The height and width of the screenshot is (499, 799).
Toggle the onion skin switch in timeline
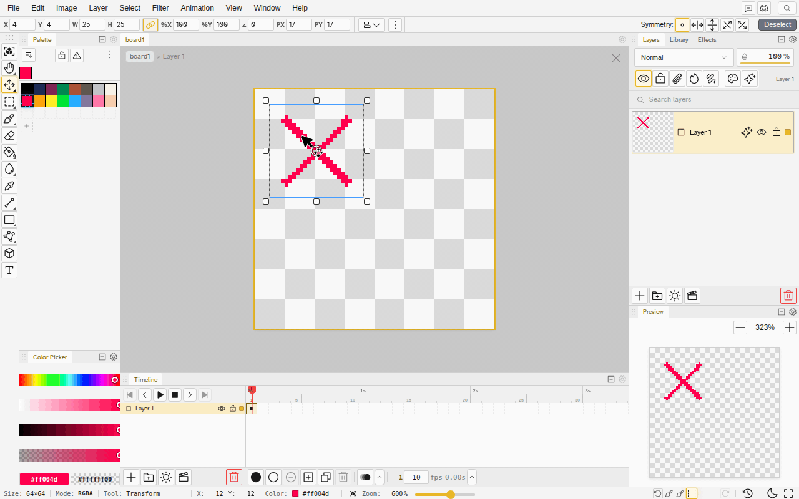(365, 477)
